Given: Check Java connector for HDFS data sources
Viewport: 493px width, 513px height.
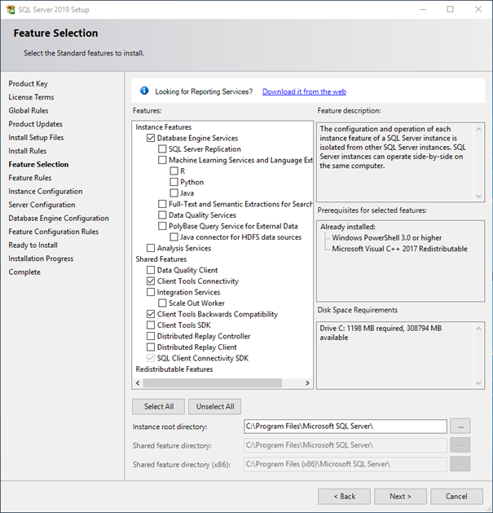Looking at the screenshot, I should pos(174,237).
